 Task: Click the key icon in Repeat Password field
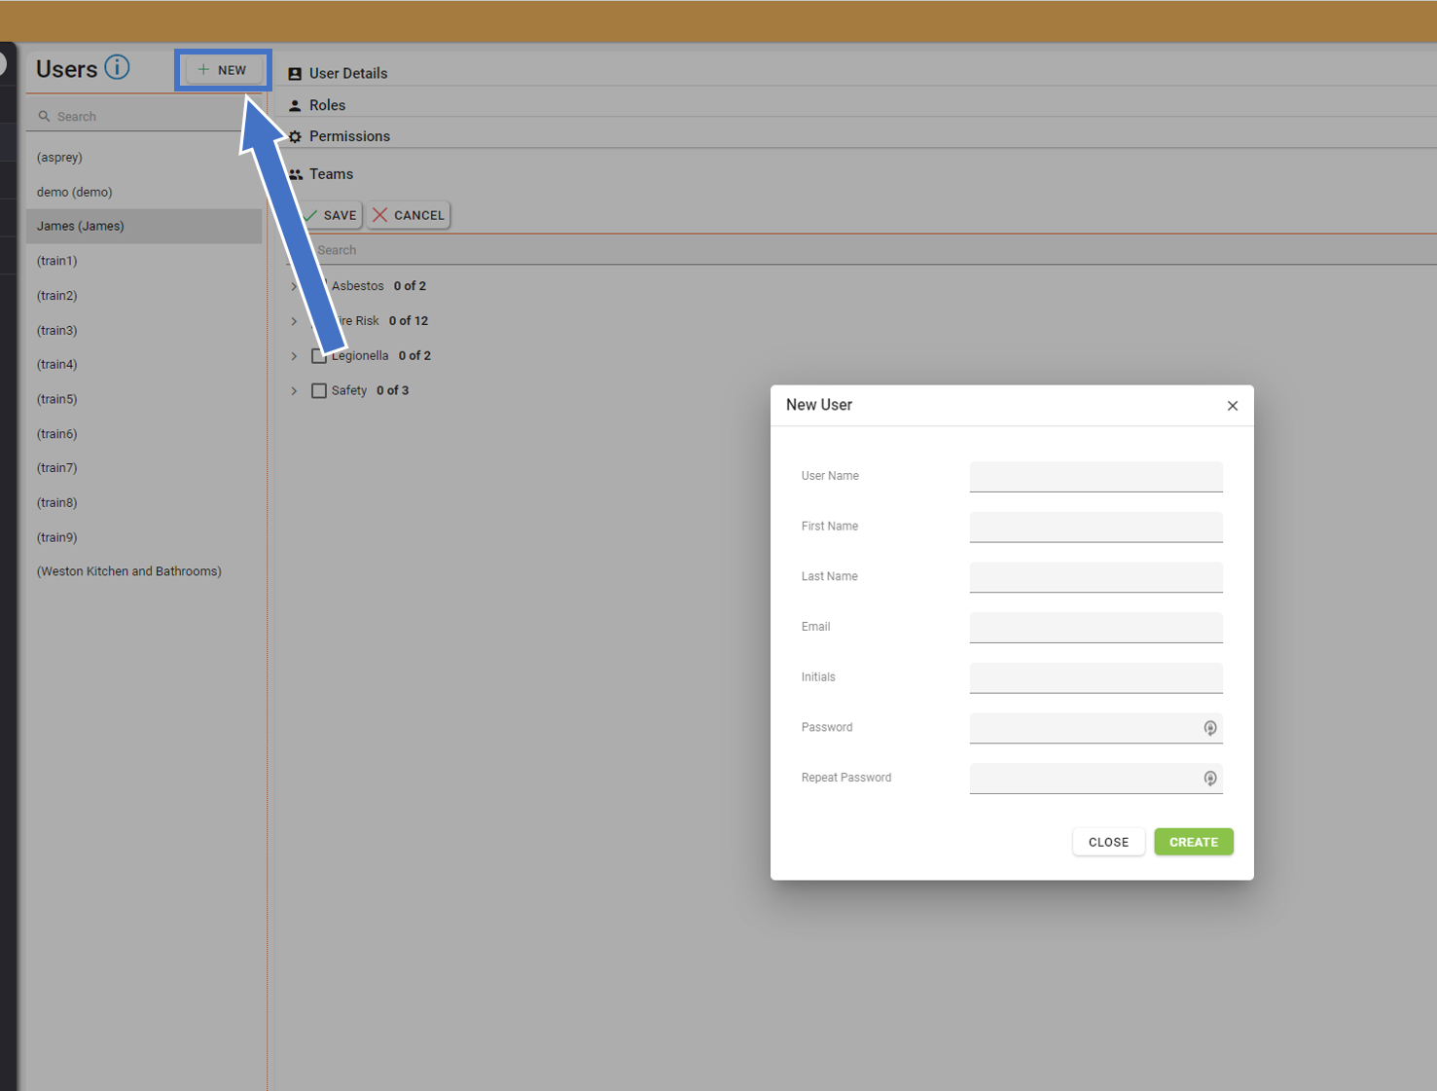point(1209,779)
